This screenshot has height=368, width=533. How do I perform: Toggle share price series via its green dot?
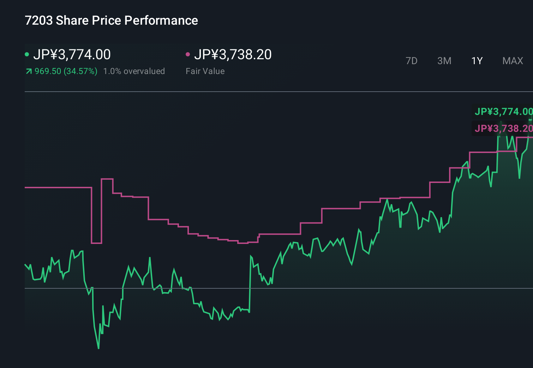click(27, 54)
